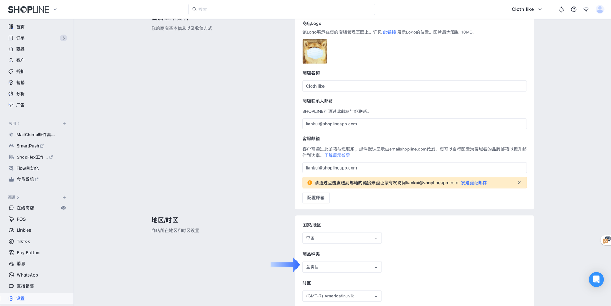Expand the 渠道 channels section
This screenshot has width=611, height=306.
click(x=14, y=197)
